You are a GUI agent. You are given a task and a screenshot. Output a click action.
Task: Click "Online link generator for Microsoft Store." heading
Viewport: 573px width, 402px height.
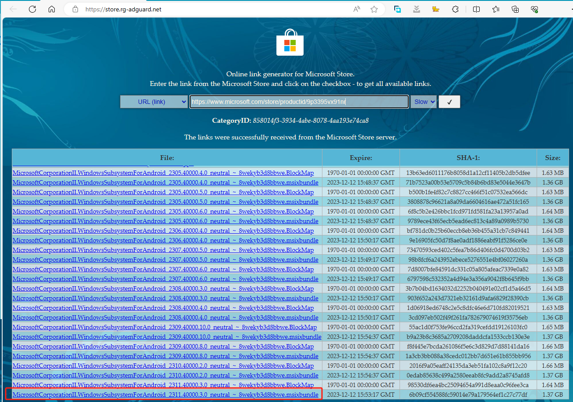(290, 75)
